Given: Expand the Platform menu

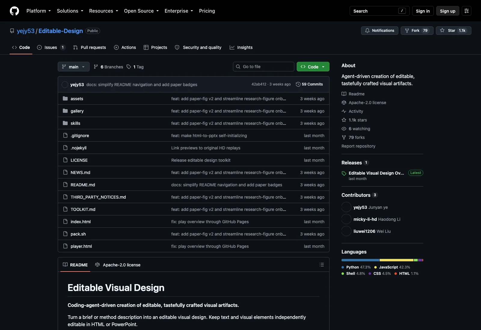Looking at the screenshot, I should 38,11.
